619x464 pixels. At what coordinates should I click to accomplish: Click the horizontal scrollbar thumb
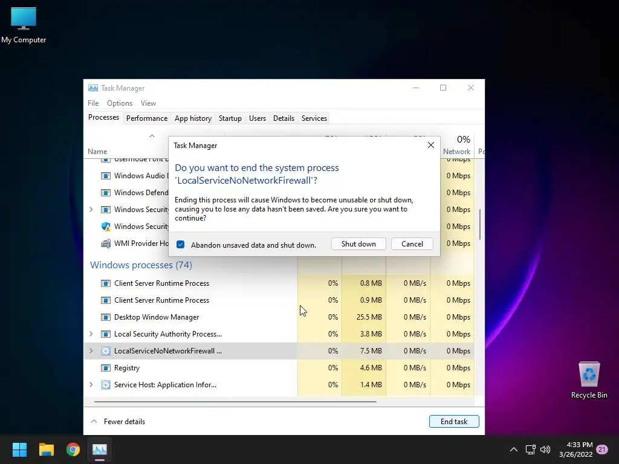click(x=235, y=402)
